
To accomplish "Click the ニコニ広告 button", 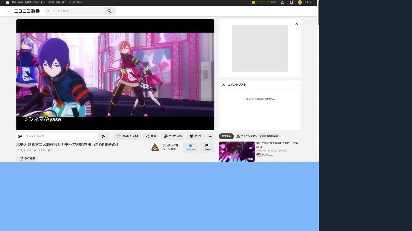I will tap(173, 136).
